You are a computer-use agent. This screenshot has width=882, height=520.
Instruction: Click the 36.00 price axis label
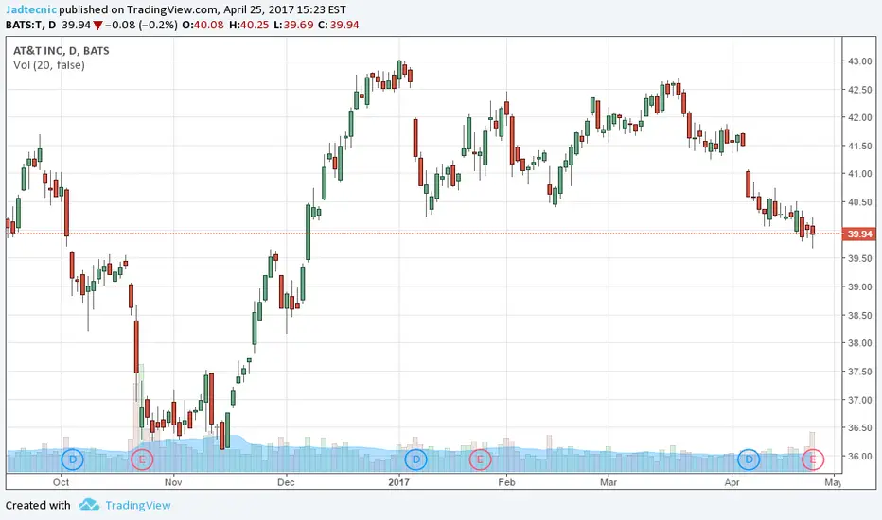860,456
